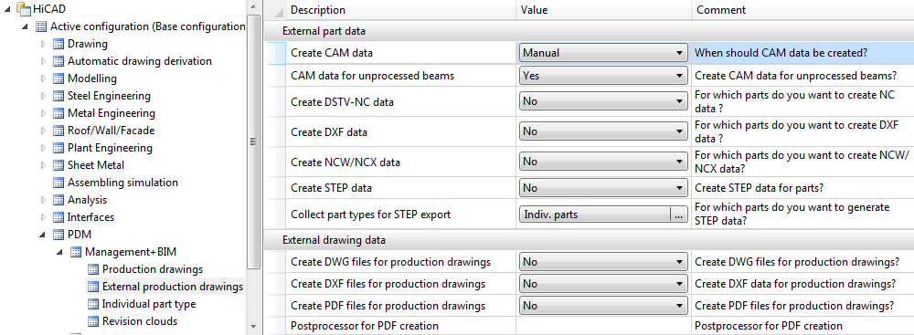Screen dimensions: 914x335
Task: Click the Postprocessor for PDF creation value field
Action: pyautogui.click(x=603, y=326)
